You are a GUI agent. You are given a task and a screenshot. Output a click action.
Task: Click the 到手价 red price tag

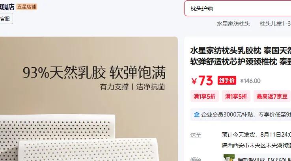coord(227,80)
